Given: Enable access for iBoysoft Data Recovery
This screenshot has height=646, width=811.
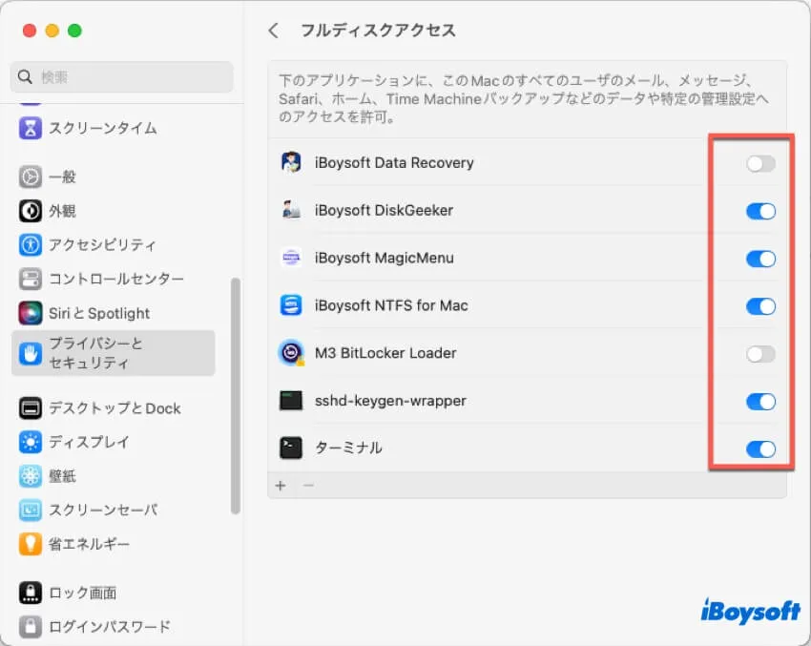Looking at the screenshot, I should tap(760, 163).
